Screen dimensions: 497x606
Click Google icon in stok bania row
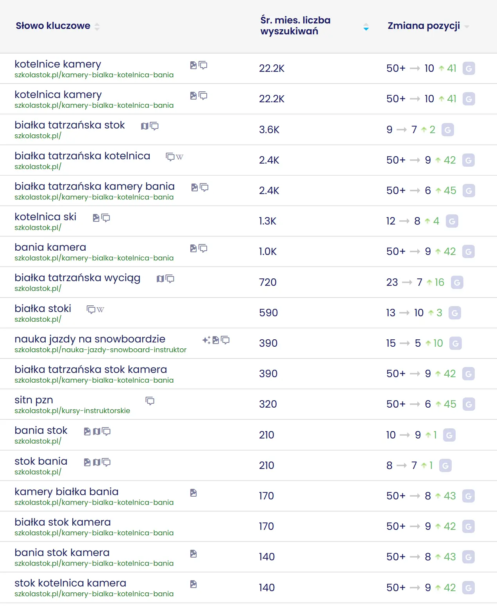[445, 465]
